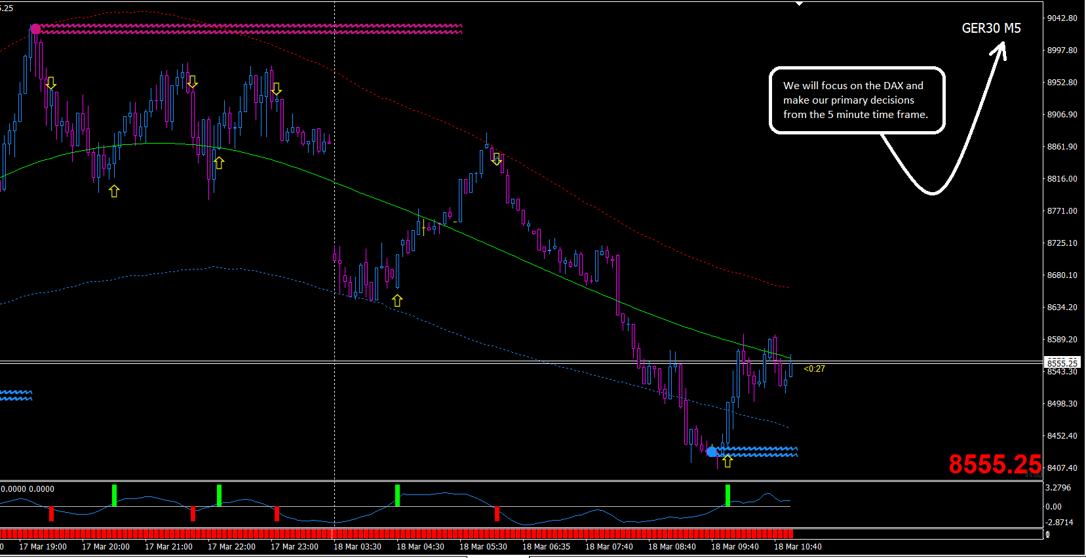Screen dimensions: 1086x558
Task: Click the 18 Mar 03:30 time label
Action: (357, 547)
